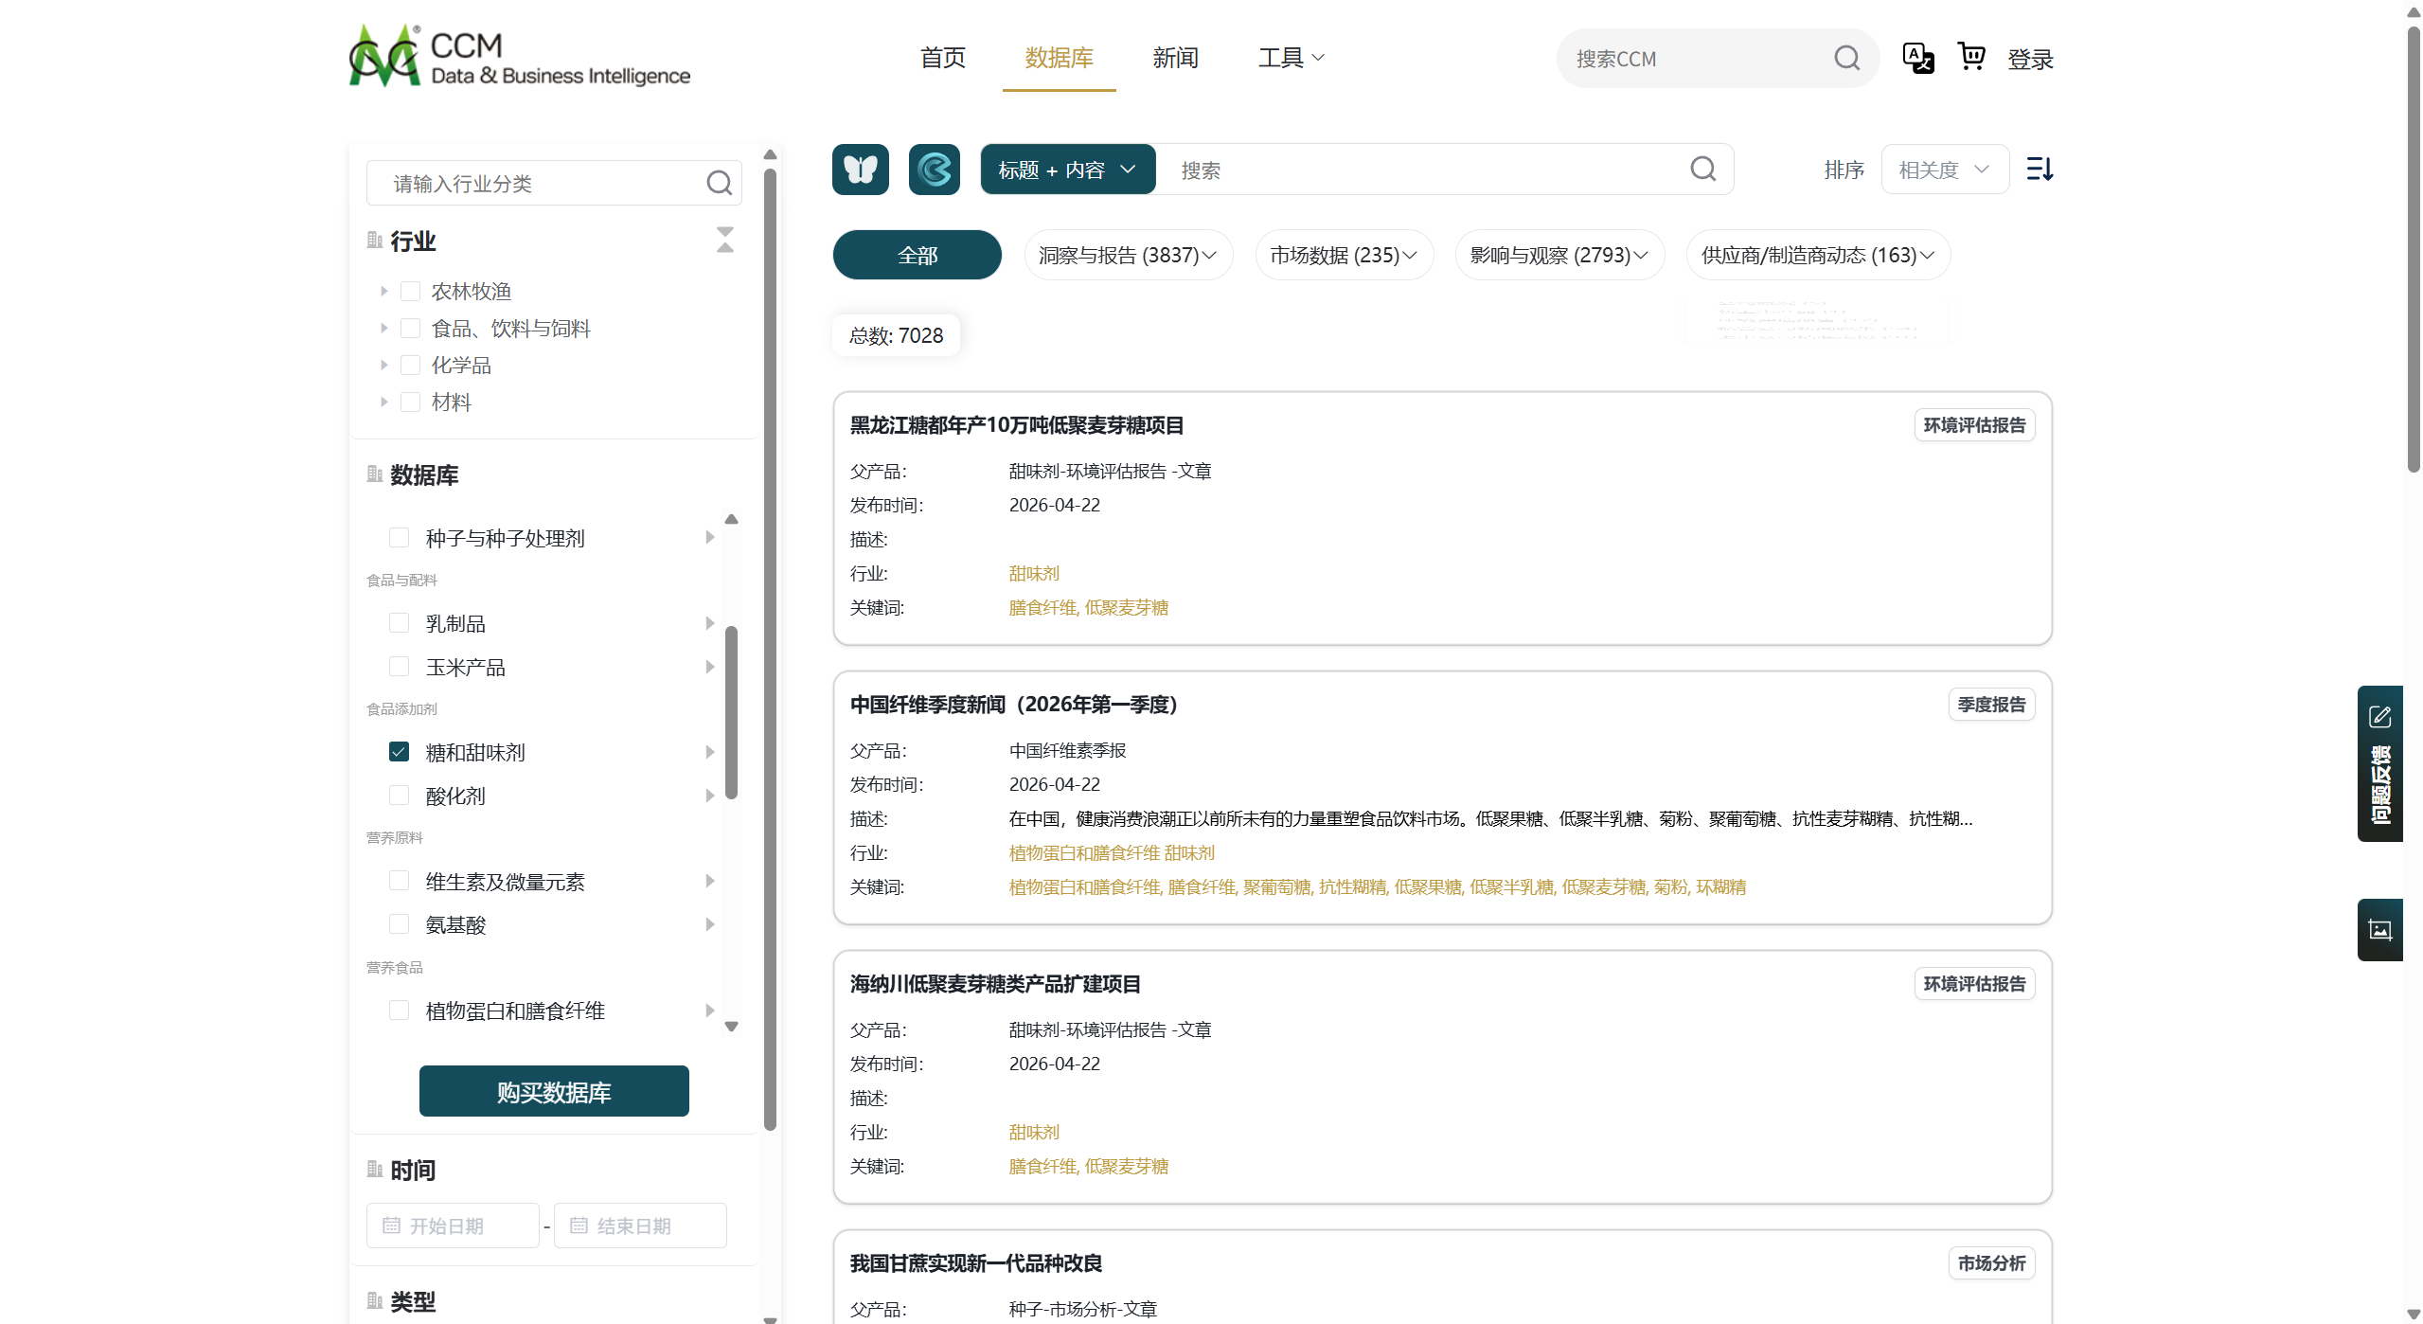Click the language translate icon

pyautogui.click(x=1917, y=58)
